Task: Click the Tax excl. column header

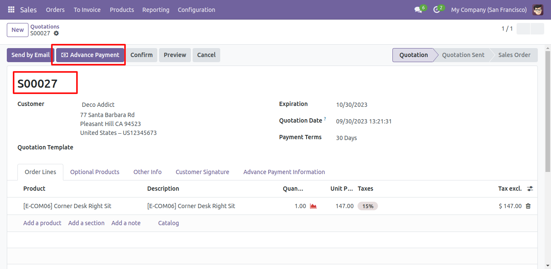Action: coord(510,189)
